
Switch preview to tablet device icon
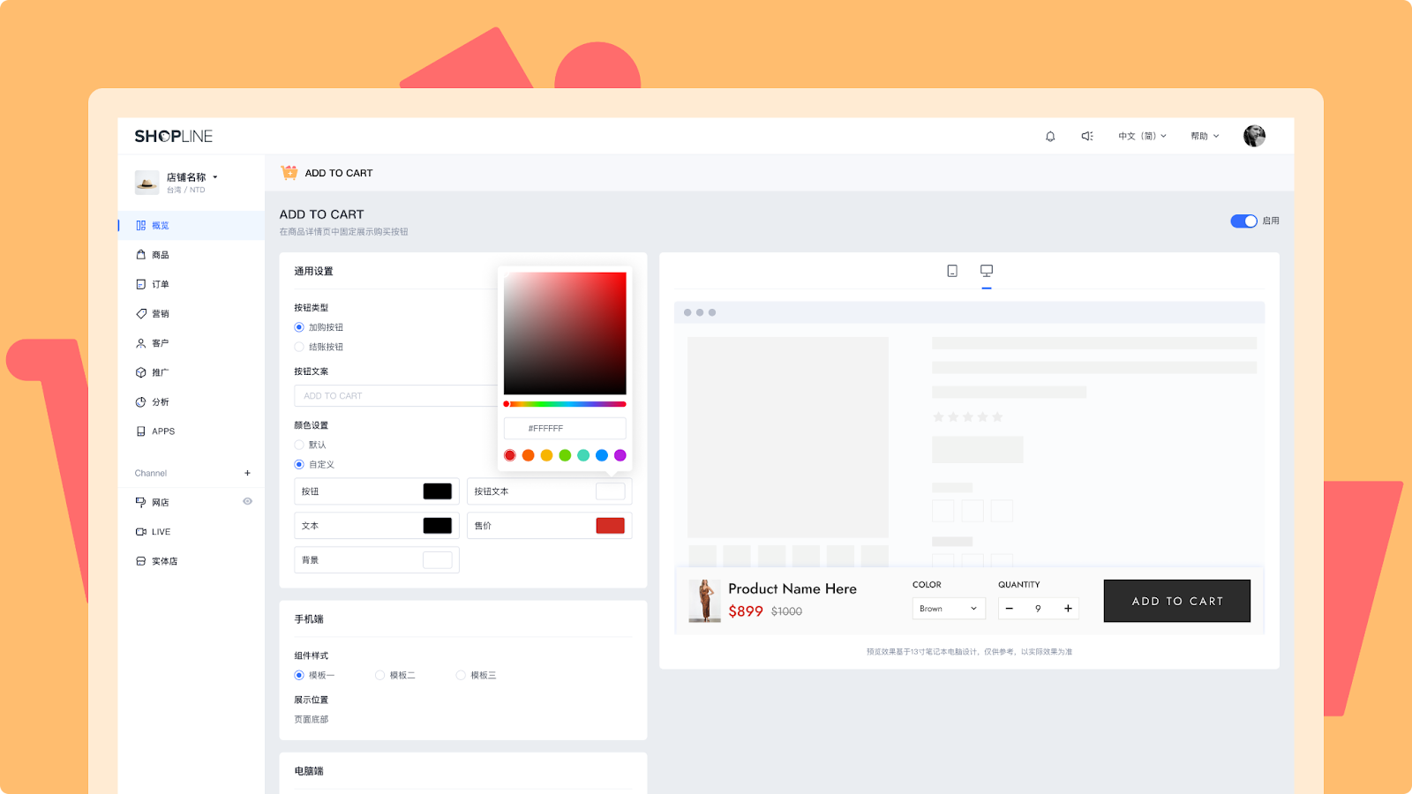pos(952,271)
